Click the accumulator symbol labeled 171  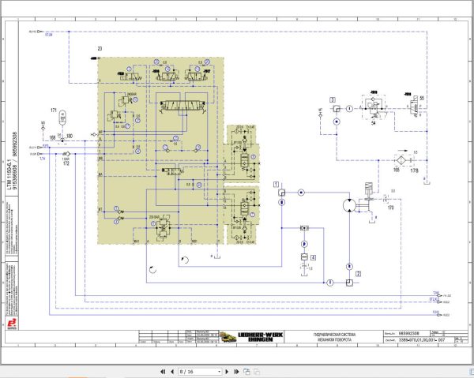(x=62, y=118)
